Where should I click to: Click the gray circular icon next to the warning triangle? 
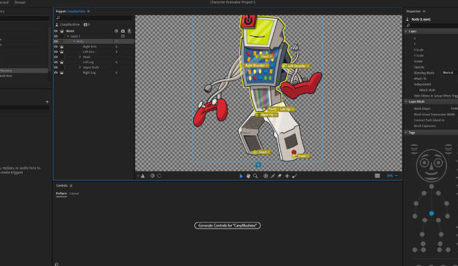pyautogui.click(x=152, y=176)
